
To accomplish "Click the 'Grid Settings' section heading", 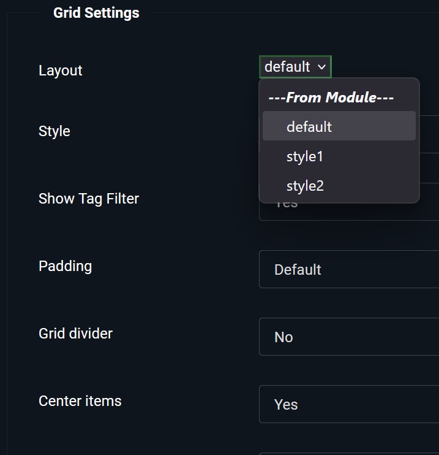I will [96, 13].
